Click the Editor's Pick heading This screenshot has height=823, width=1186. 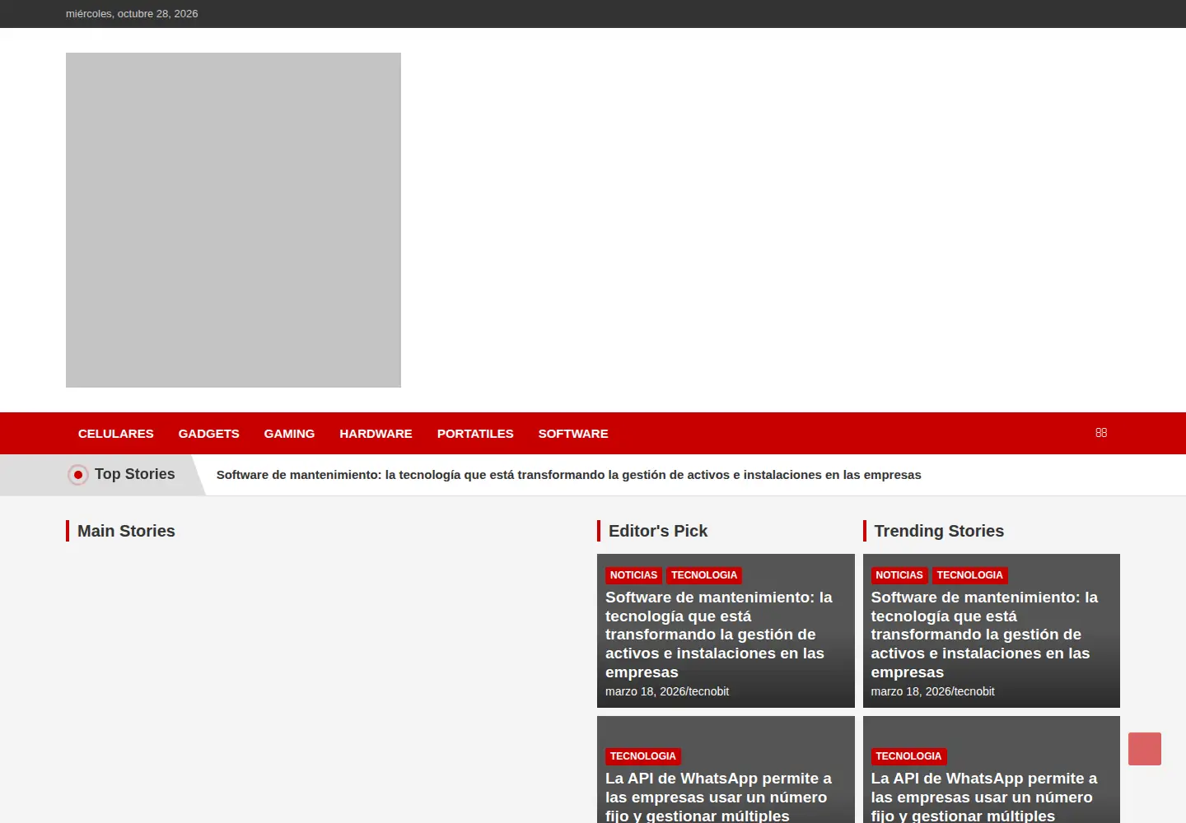[658, 531]
